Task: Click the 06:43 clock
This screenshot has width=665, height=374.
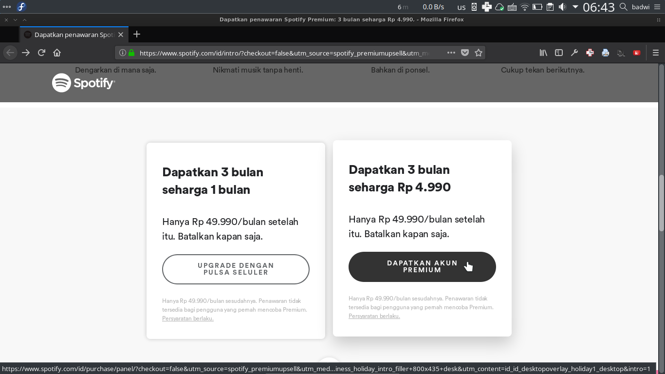Action: 599,7
